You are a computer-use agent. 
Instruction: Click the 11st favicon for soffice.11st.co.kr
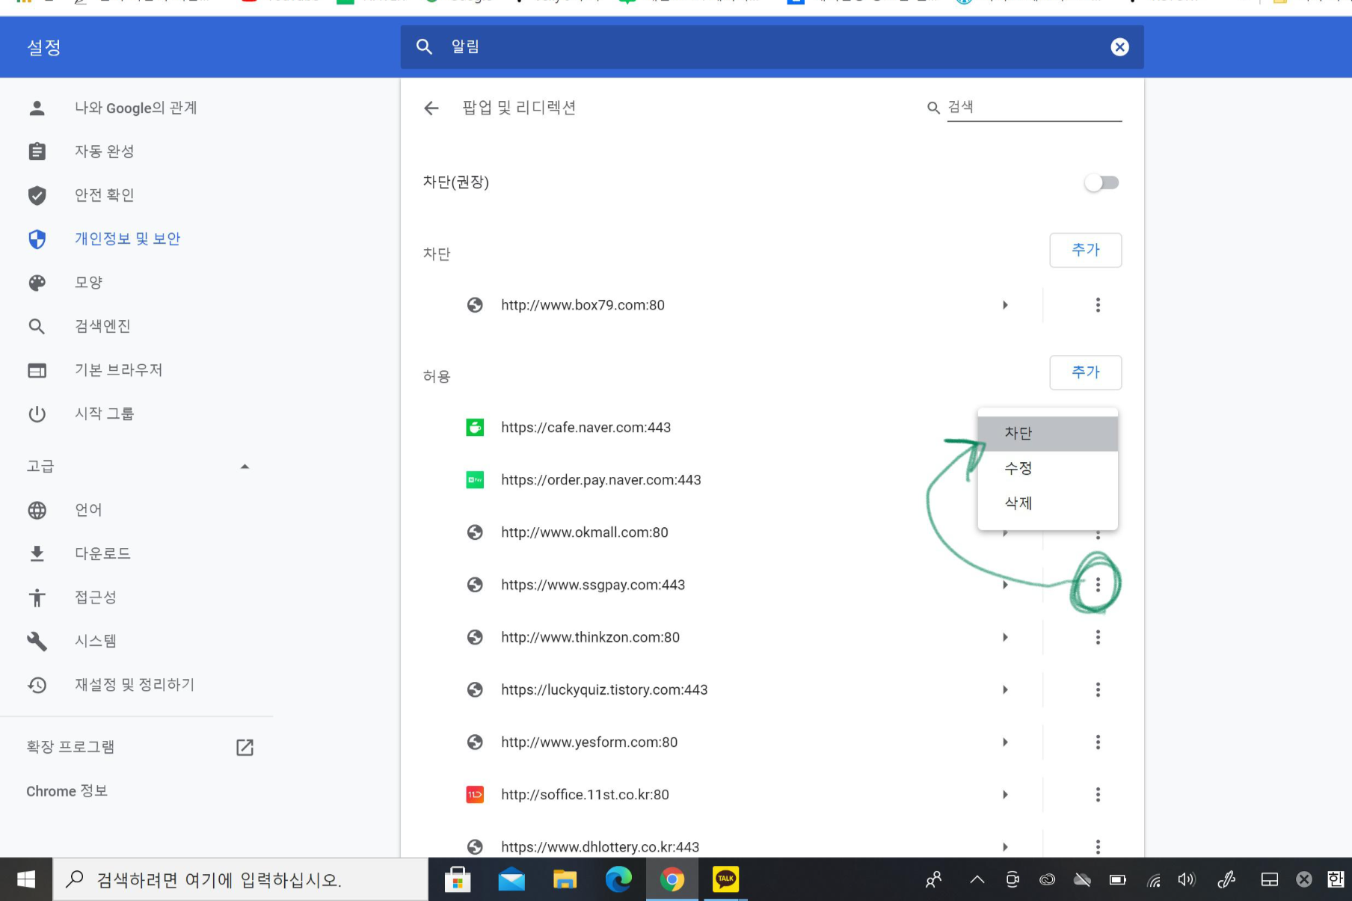coord(475,794)
